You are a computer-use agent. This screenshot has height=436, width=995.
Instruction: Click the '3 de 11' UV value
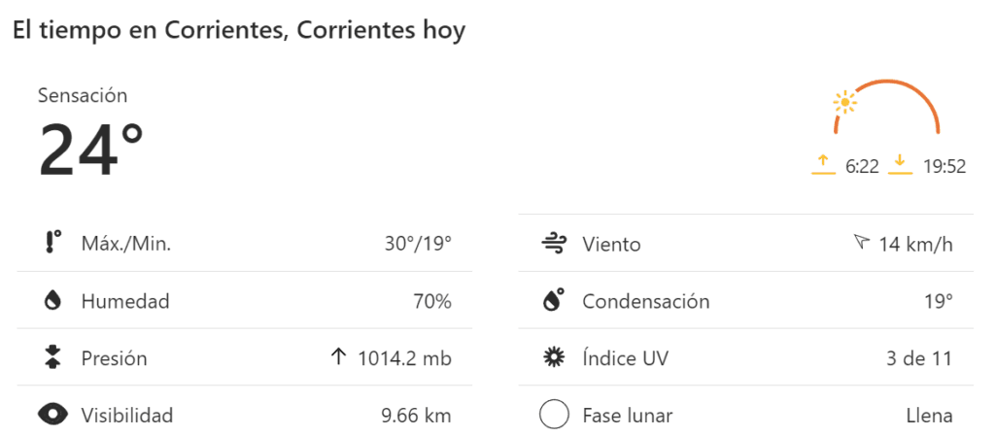pyautogui.click(x=919, y=358)
